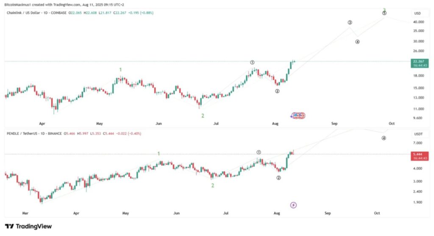Open the PENDLE / TetherUS symbol title
The width and height of the screenshot is (434, 236).
tap(22, 134)
